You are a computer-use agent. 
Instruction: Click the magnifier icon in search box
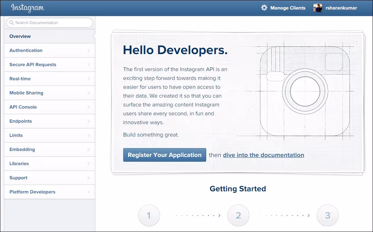[11, 23]
